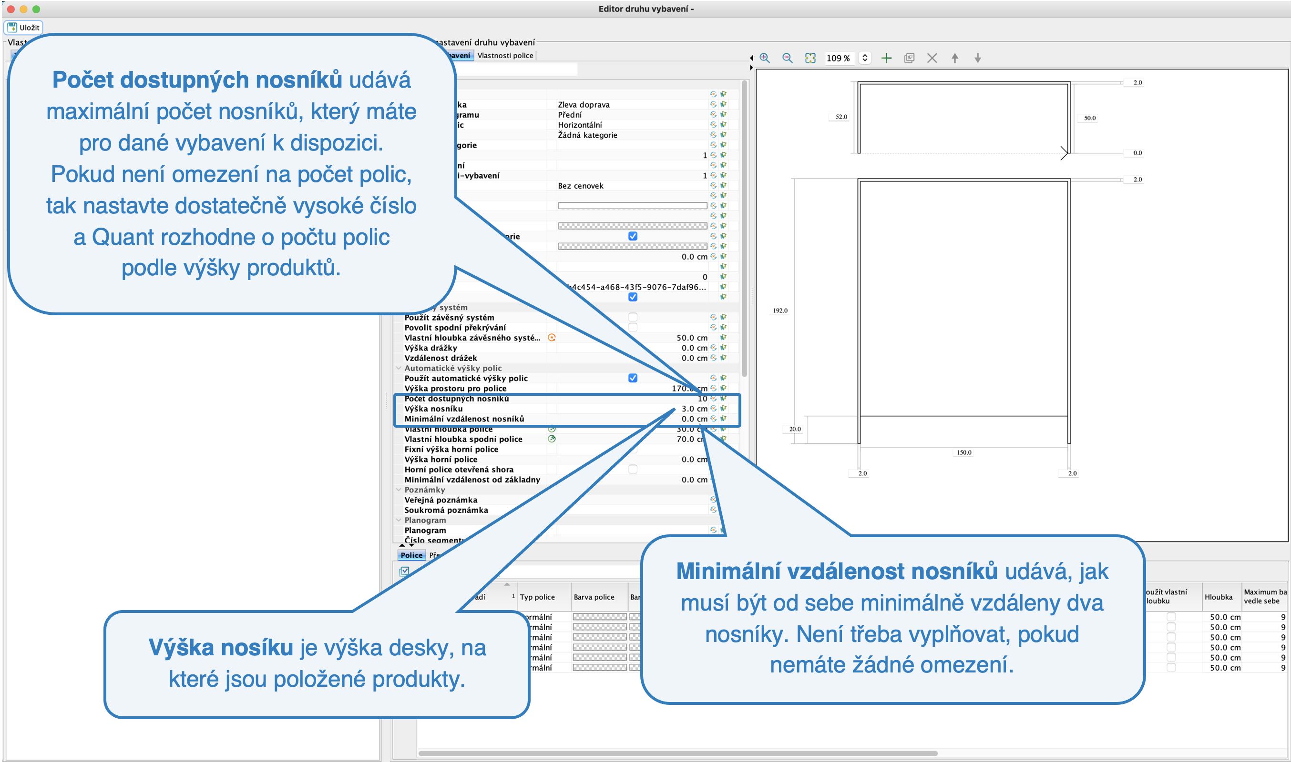The width and height of the screenshot is (1291, 762).
Task: Click the duplicate item toolbar icon
Action: [909, 58]
